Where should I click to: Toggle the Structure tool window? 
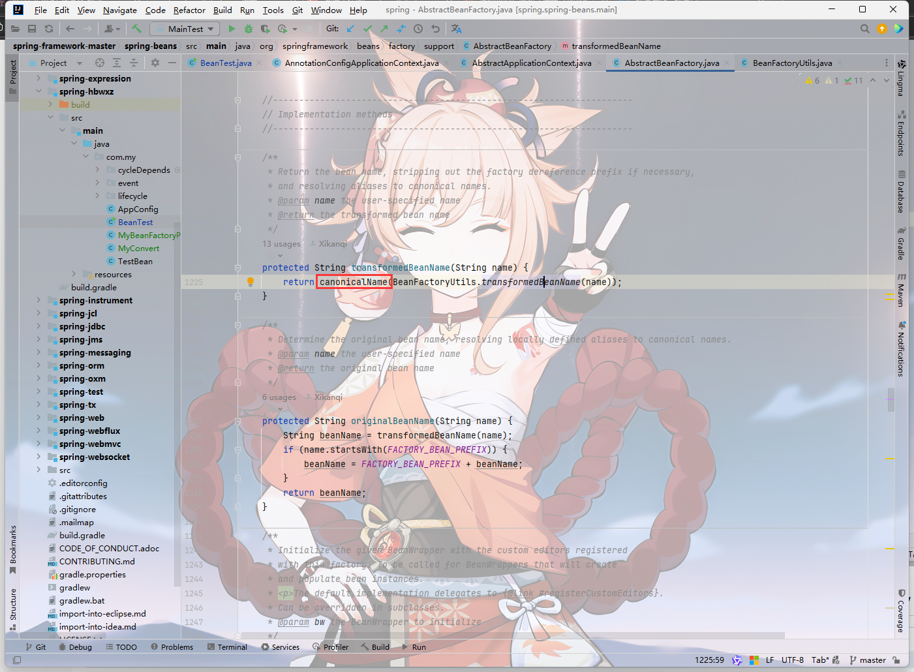point(12,609)
